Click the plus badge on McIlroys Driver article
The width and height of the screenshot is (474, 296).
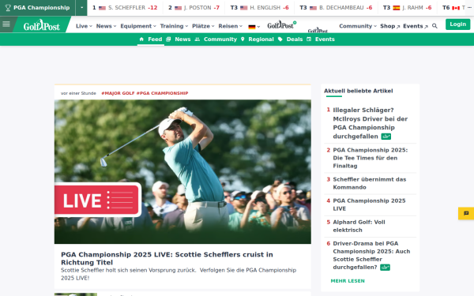click(386, 137)
